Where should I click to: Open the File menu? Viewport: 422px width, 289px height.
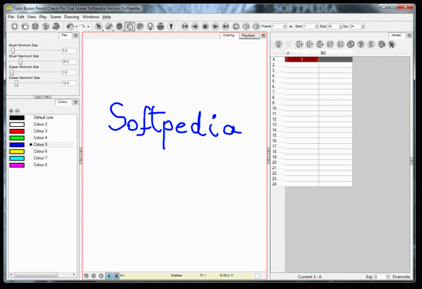[x=11, y=17]
